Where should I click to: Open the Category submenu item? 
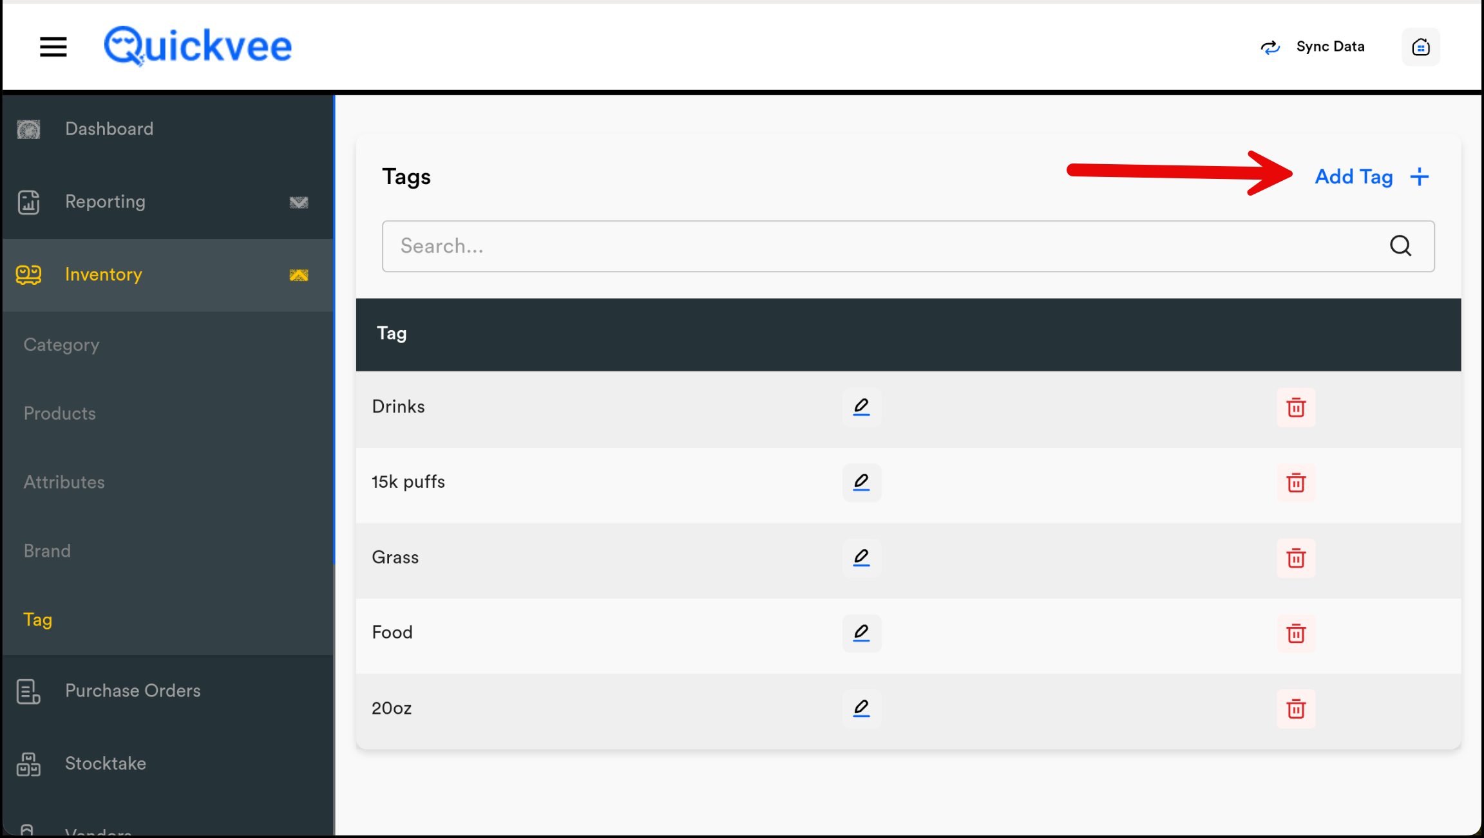[61, 345]
